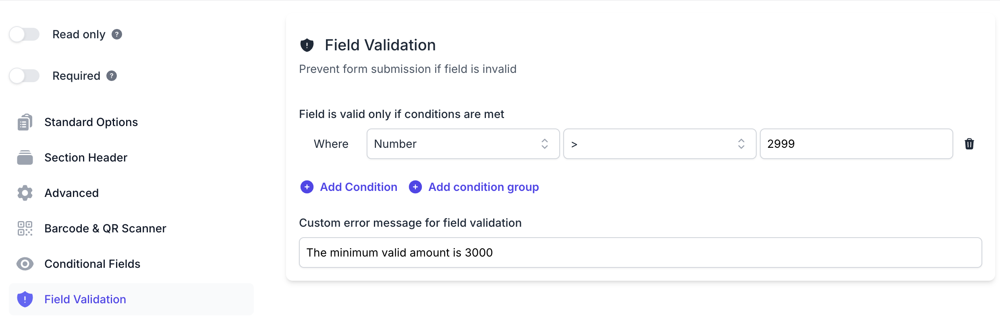
Task: Click the plus icon beside Add Condition
Action: tap(307, 187)
